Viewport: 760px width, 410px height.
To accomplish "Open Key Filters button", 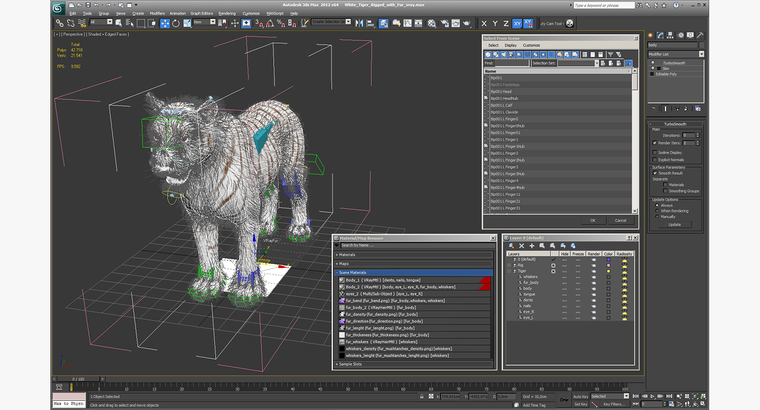I will tap(615, 404).
